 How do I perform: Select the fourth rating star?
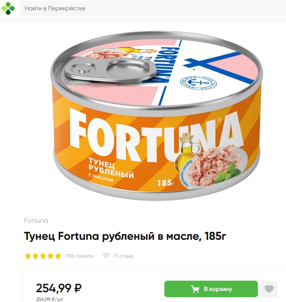click(x=51, y=256)
